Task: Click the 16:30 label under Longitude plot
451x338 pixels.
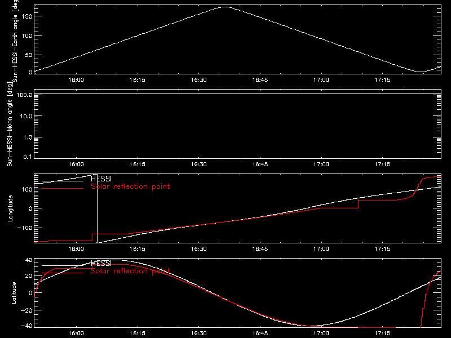Action: tap(199, 249)
